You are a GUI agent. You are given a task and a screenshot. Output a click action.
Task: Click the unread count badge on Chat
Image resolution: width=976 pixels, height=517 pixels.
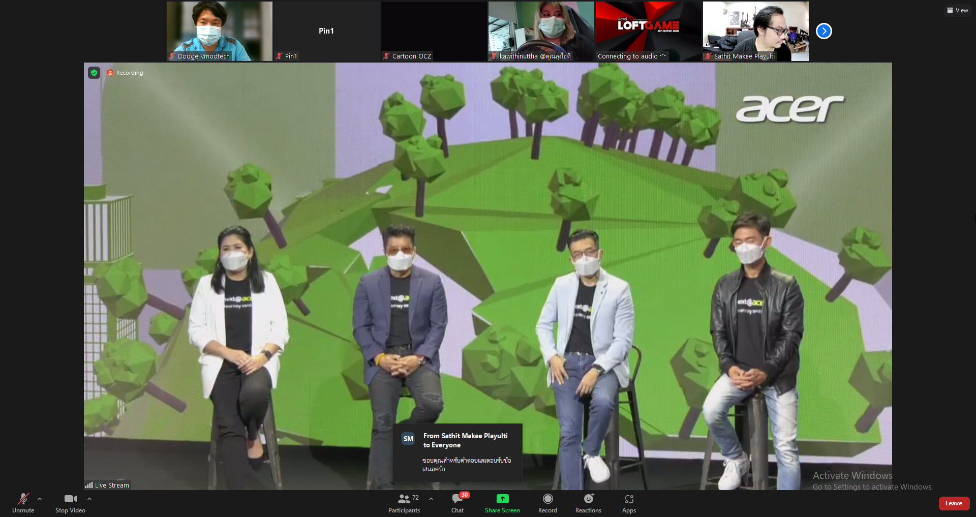[x=464, y=495]
